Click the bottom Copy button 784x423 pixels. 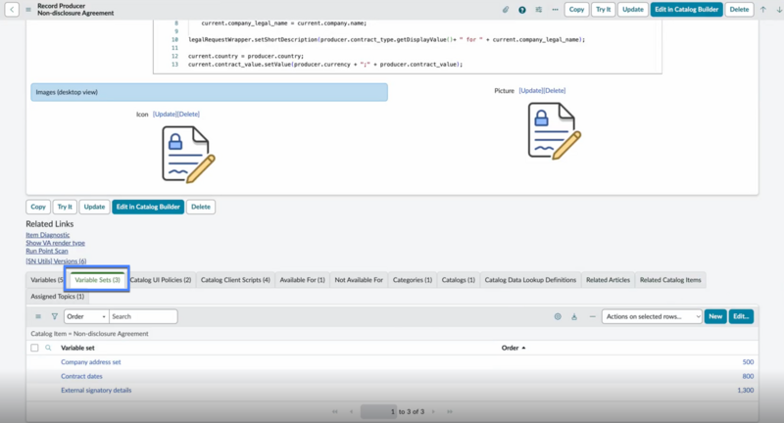pos(38,207)
